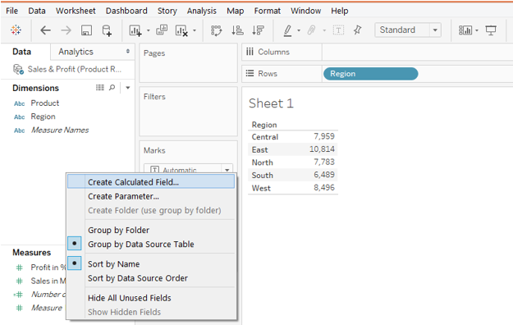Click the Central row label
Image resolution: width=513 pixels, height=325 pixels.
point(264,137)
